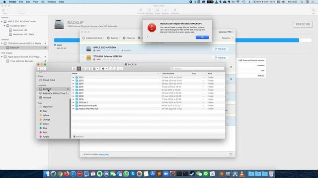Open Create boot drive dropdown

pyautogui.click(x=93, y=38)
